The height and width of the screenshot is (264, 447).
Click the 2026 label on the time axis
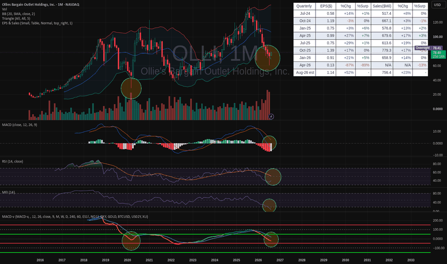[x=258, y=260]
